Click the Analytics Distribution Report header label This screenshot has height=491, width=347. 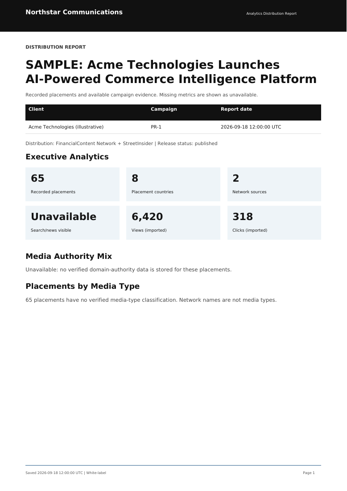[271, 13]
